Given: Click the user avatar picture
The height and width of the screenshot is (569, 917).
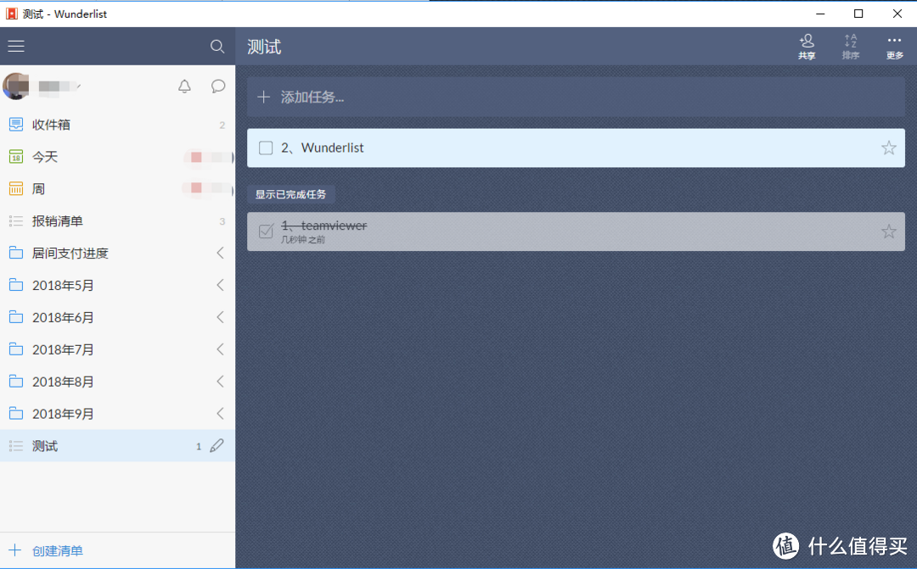Looking at the screenshot, I should tap(16, 86).
